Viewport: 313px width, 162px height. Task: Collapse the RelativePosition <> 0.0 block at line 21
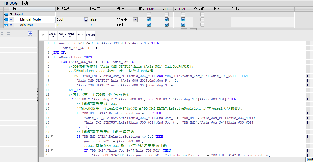click(x=52, y=136)
